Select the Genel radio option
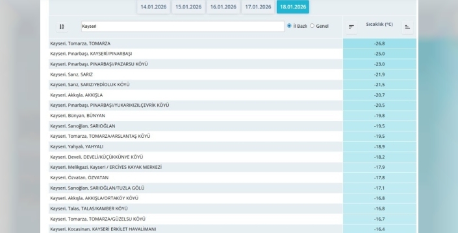Screen dimensions: 458x233 pyautogui.click(x=312, y=26)
